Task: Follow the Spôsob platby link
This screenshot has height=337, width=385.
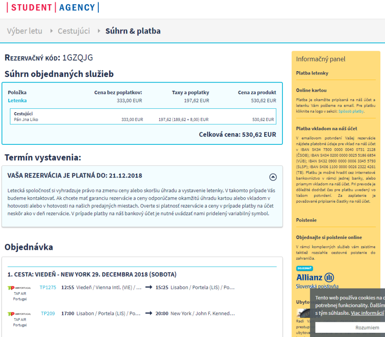Action: (352, 111)
